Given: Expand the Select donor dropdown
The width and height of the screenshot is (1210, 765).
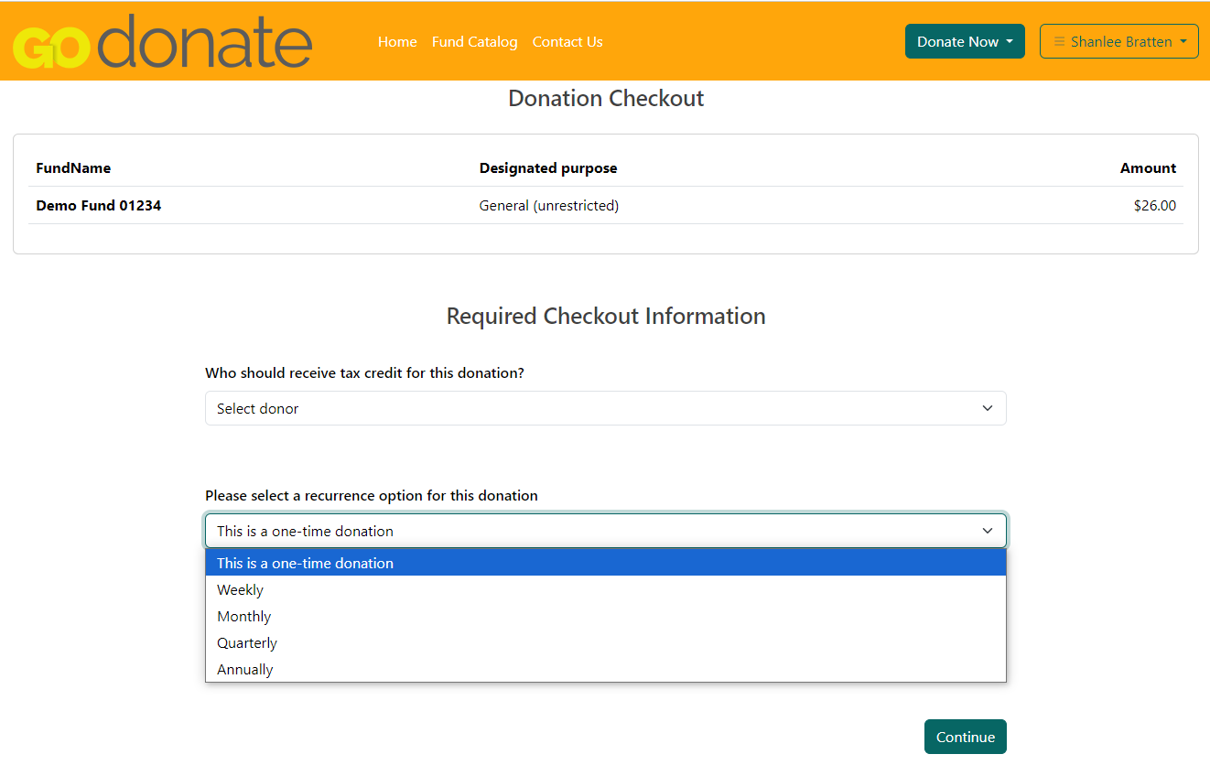Looking at the screenshot, I should (x=605, y=408).
